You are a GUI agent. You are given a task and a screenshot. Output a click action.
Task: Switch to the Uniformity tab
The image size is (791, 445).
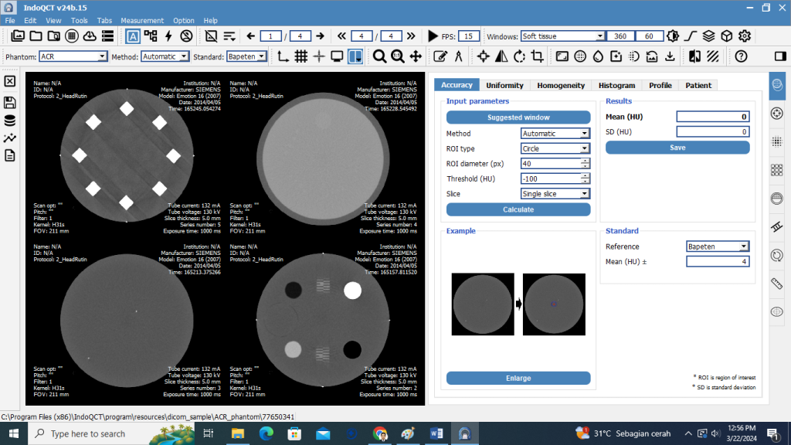(505, 85)
